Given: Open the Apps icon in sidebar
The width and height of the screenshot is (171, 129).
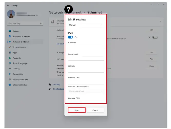Looking at the screenshot, I should pyautogui.click(x=10, y=52).
